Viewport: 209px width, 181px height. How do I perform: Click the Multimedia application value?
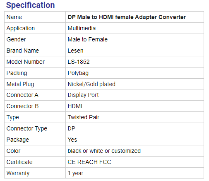click(82, 28)
